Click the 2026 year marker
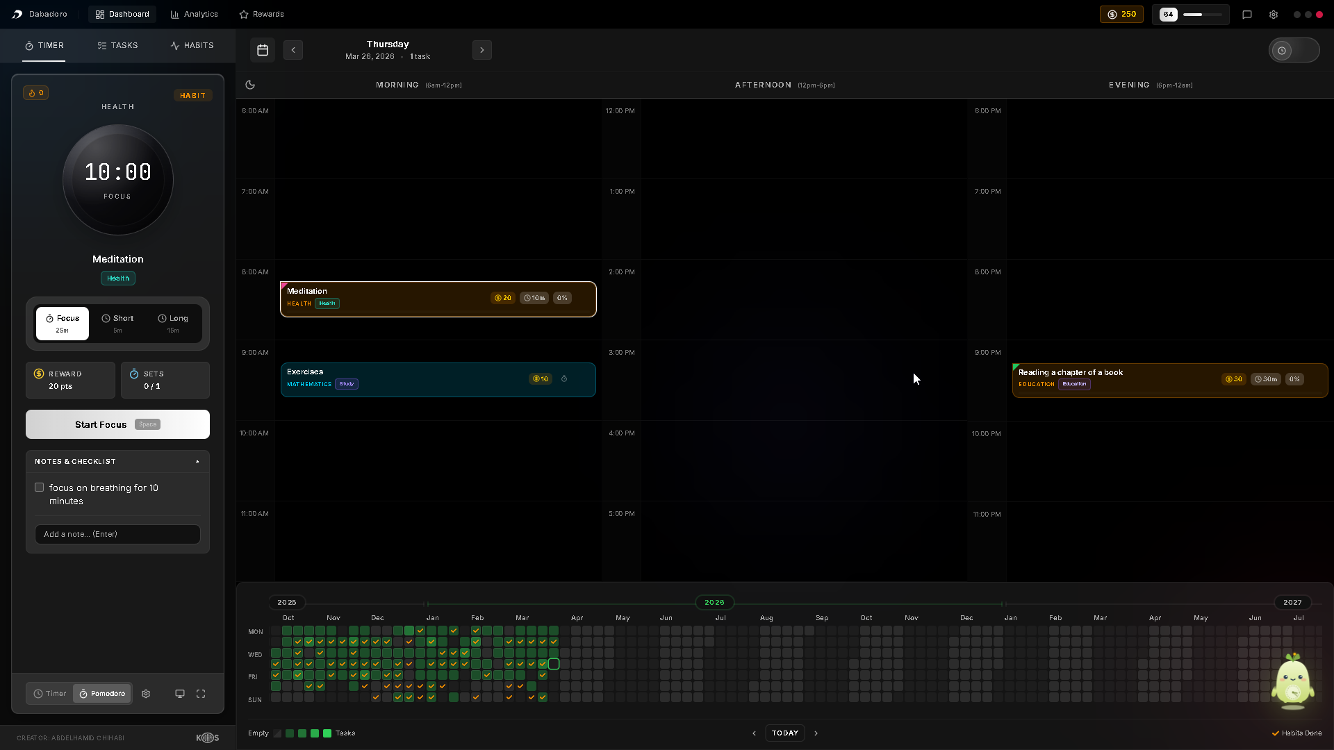Screen dimensions: 1334x750 click(714, 603)
